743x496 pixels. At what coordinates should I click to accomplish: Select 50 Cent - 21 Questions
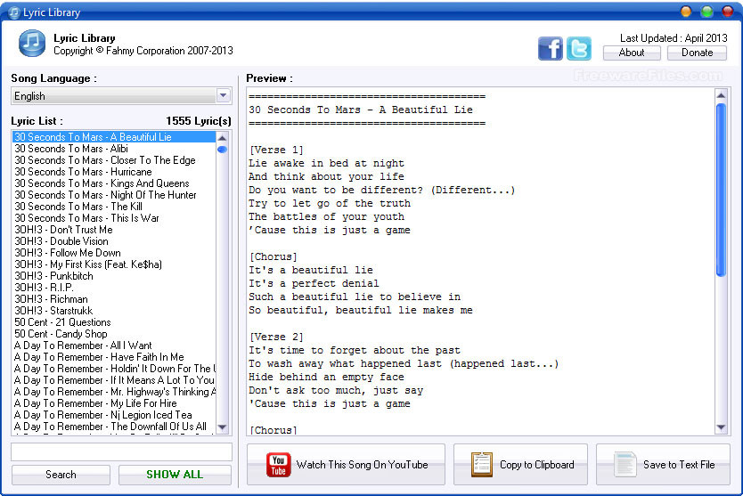pyautogui.click(x=114, y=322)
